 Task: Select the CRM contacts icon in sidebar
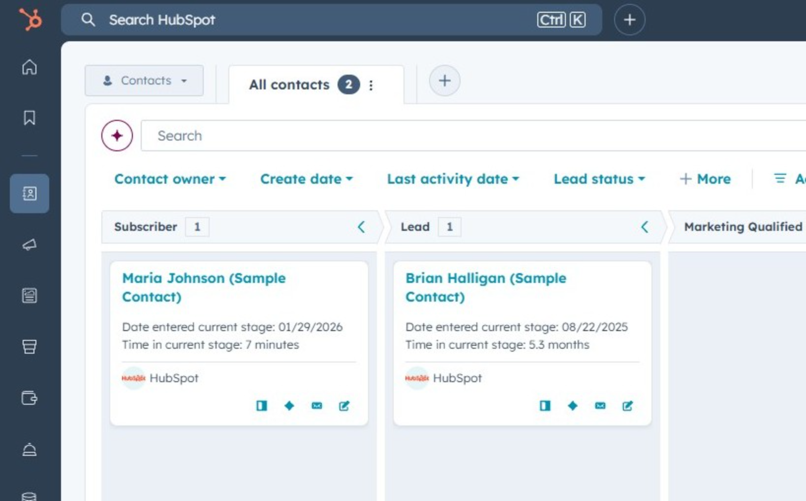[x=29, y=194]
